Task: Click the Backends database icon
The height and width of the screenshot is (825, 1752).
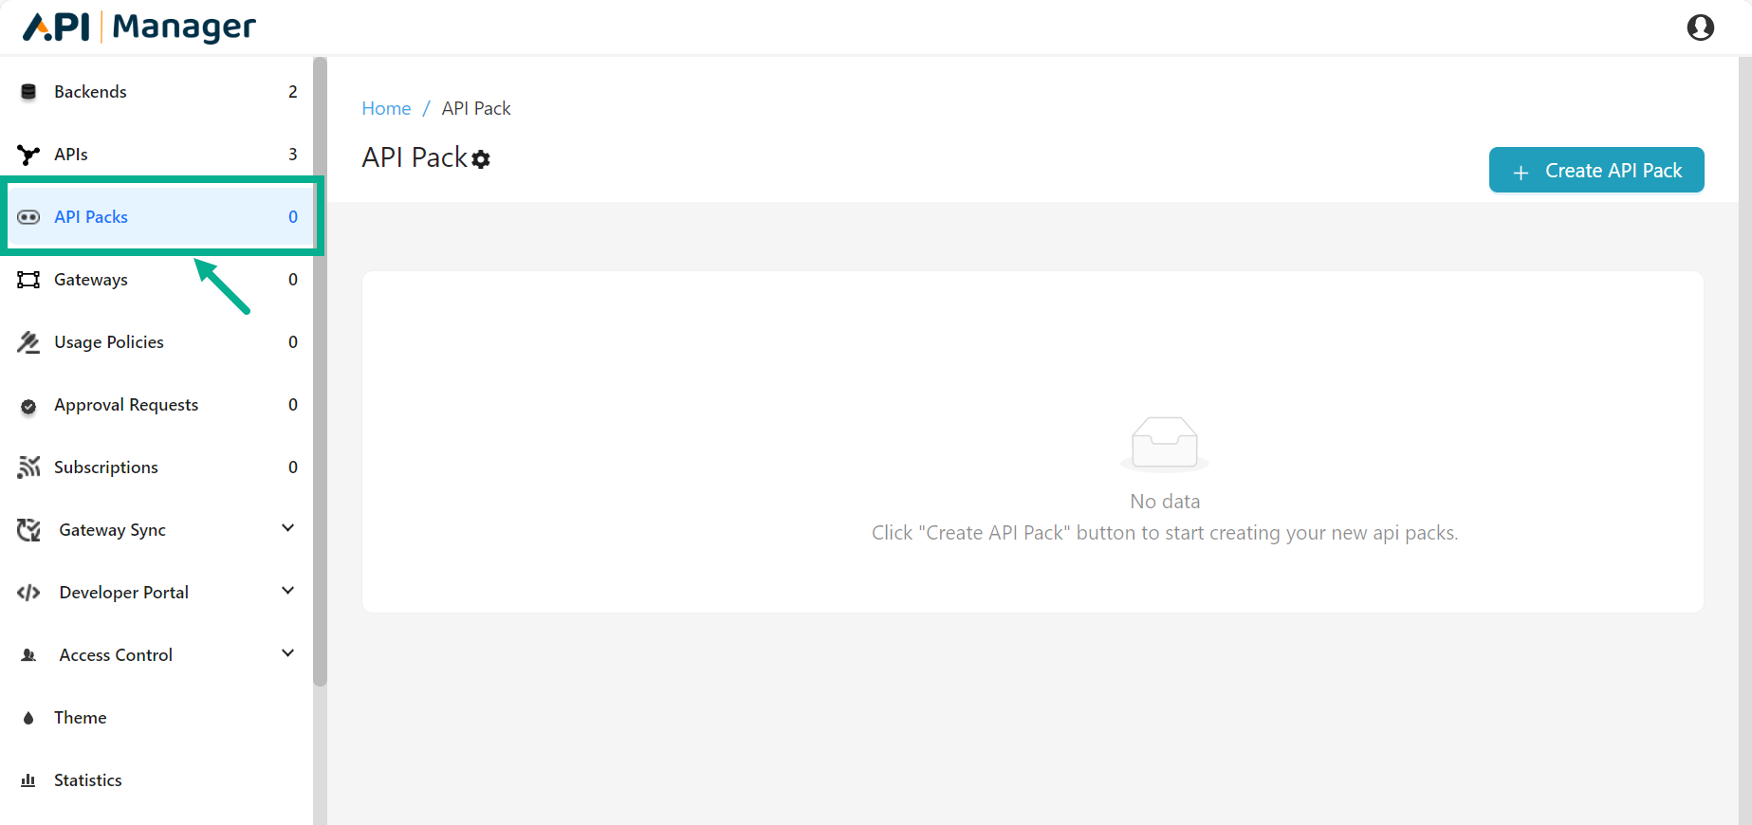Action: (x=28, y=92)
